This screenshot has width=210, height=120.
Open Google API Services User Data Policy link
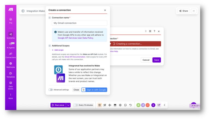[76, 38]
